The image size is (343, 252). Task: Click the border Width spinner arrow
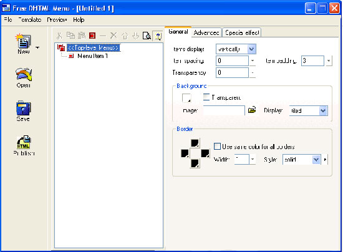(253, 159)
